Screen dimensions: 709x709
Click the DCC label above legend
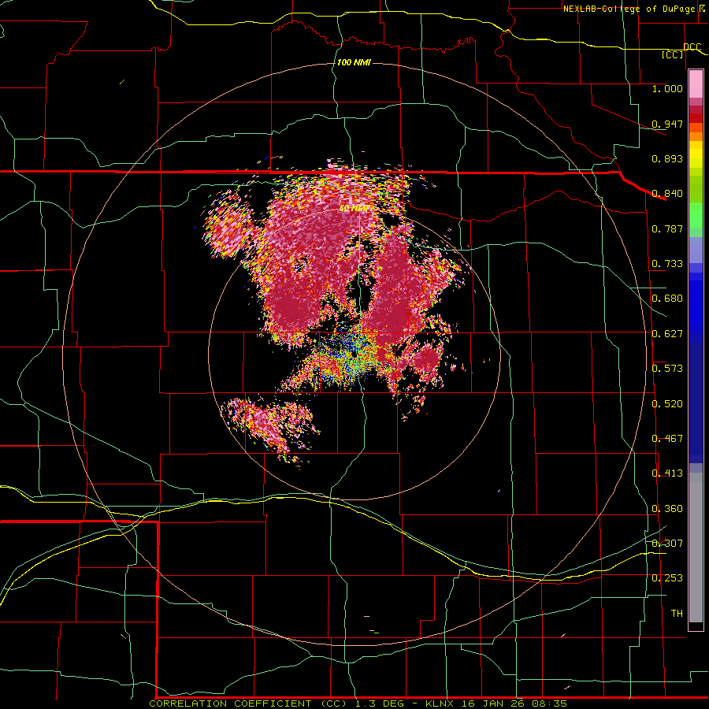click(x=692, y=47)
